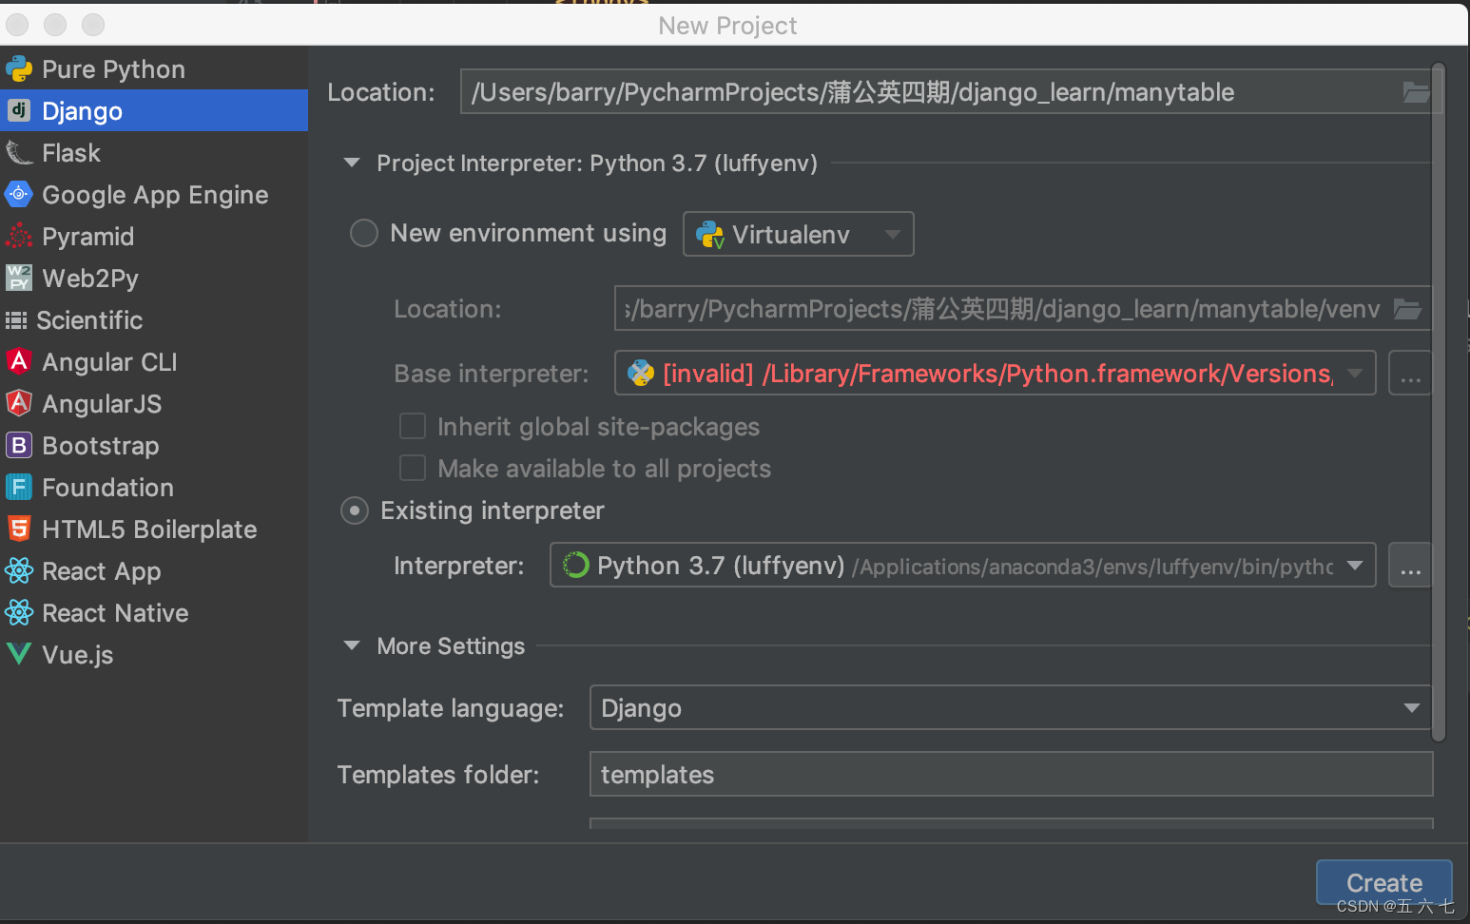This screenshot has width=1470, height=924.
Task: Choose Flask project type
Action: click(x=154, y=152)
